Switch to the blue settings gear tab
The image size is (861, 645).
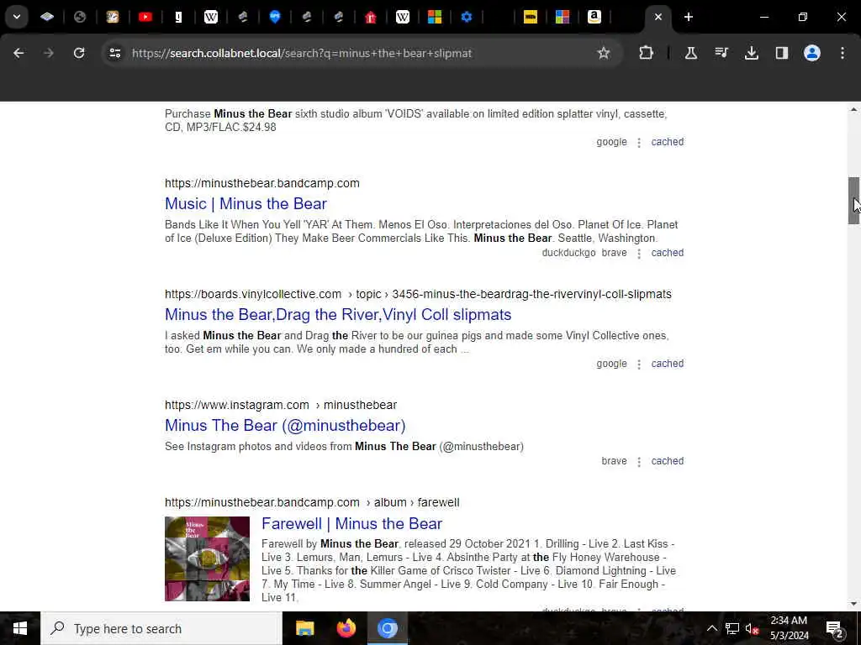[x=466, y=17]
